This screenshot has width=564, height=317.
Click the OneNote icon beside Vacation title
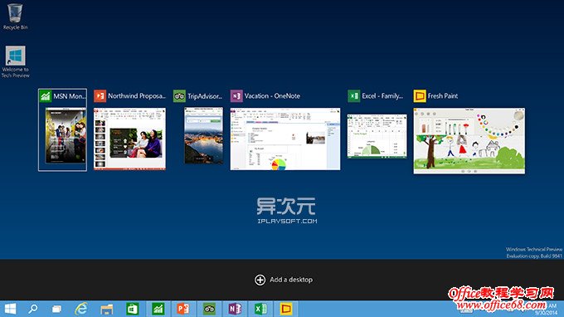point(236,96)
